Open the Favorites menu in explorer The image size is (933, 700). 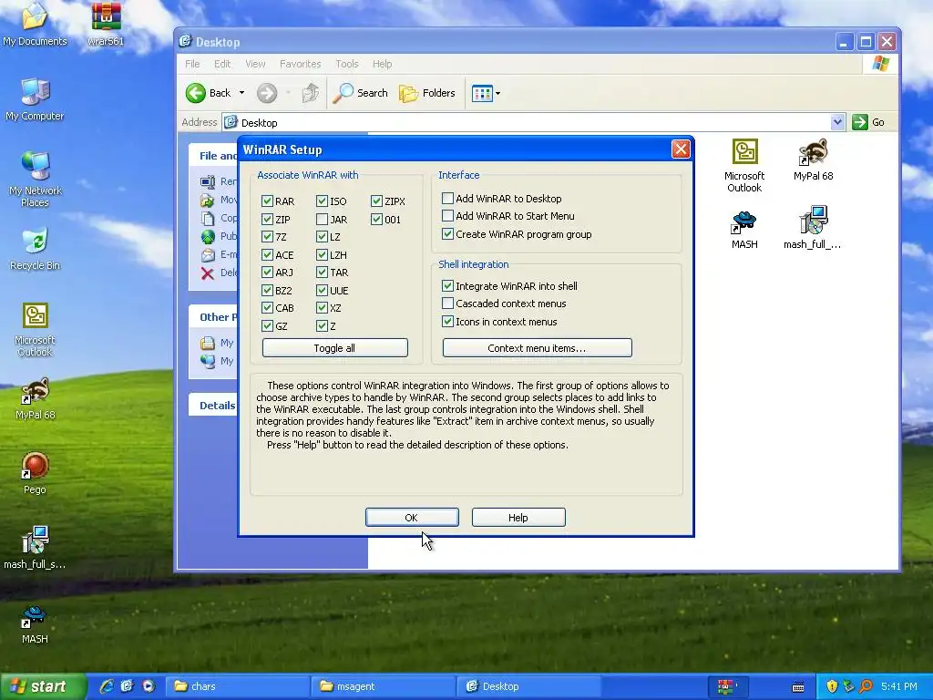(x=300, y=64)
